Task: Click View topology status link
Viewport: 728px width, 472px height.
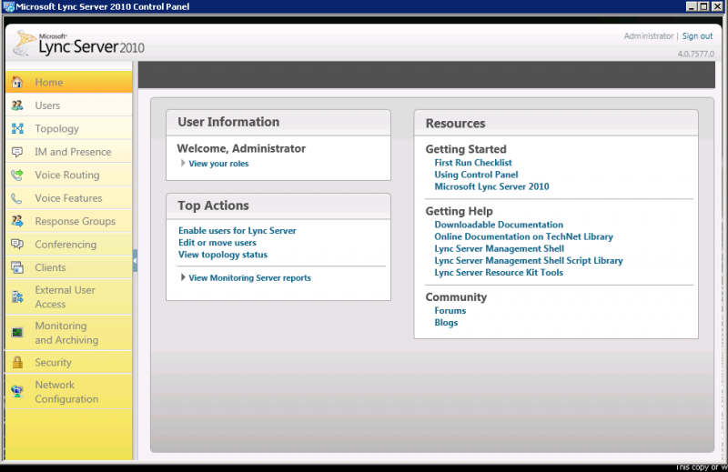Action: point(223,255)
